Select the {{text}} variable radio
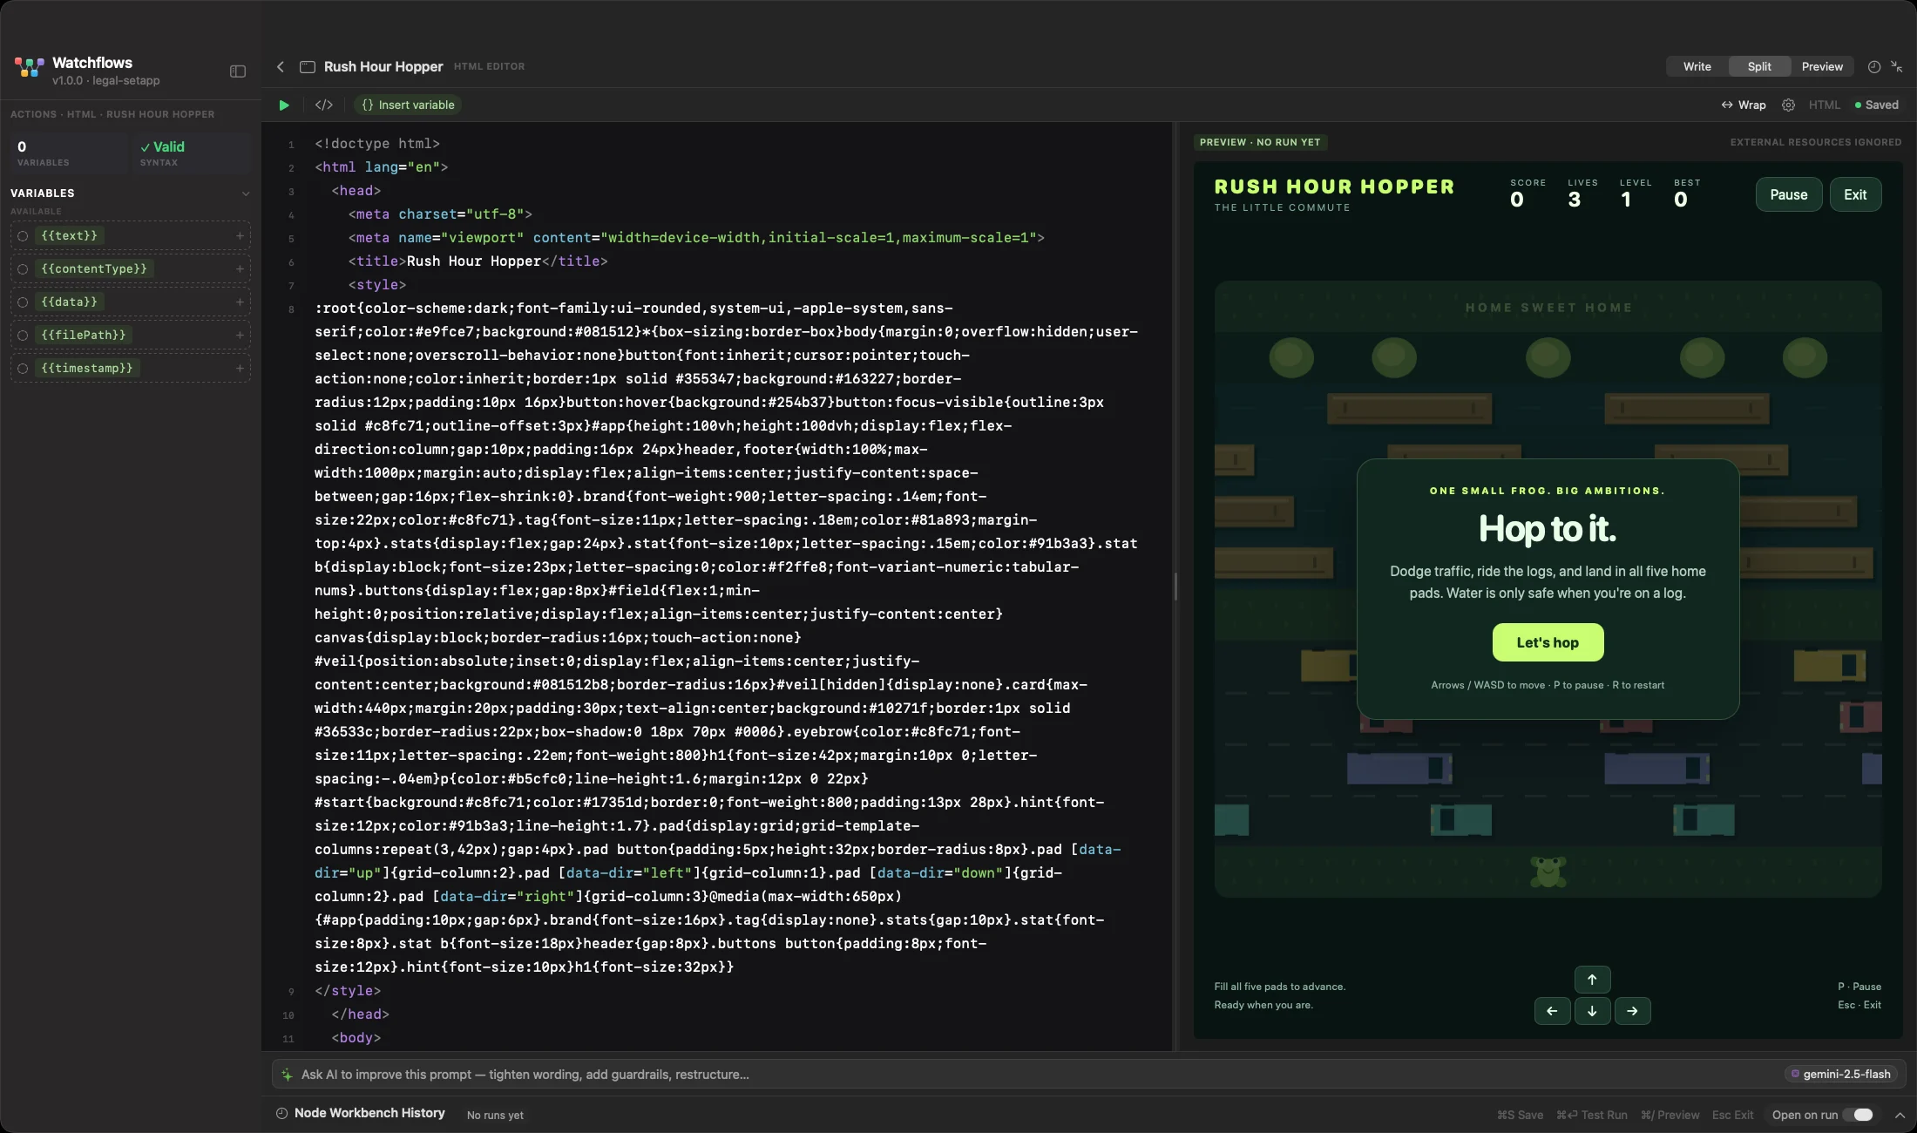The width and height of the screenshot is (1917, 1133). click(x=24, y=235)
